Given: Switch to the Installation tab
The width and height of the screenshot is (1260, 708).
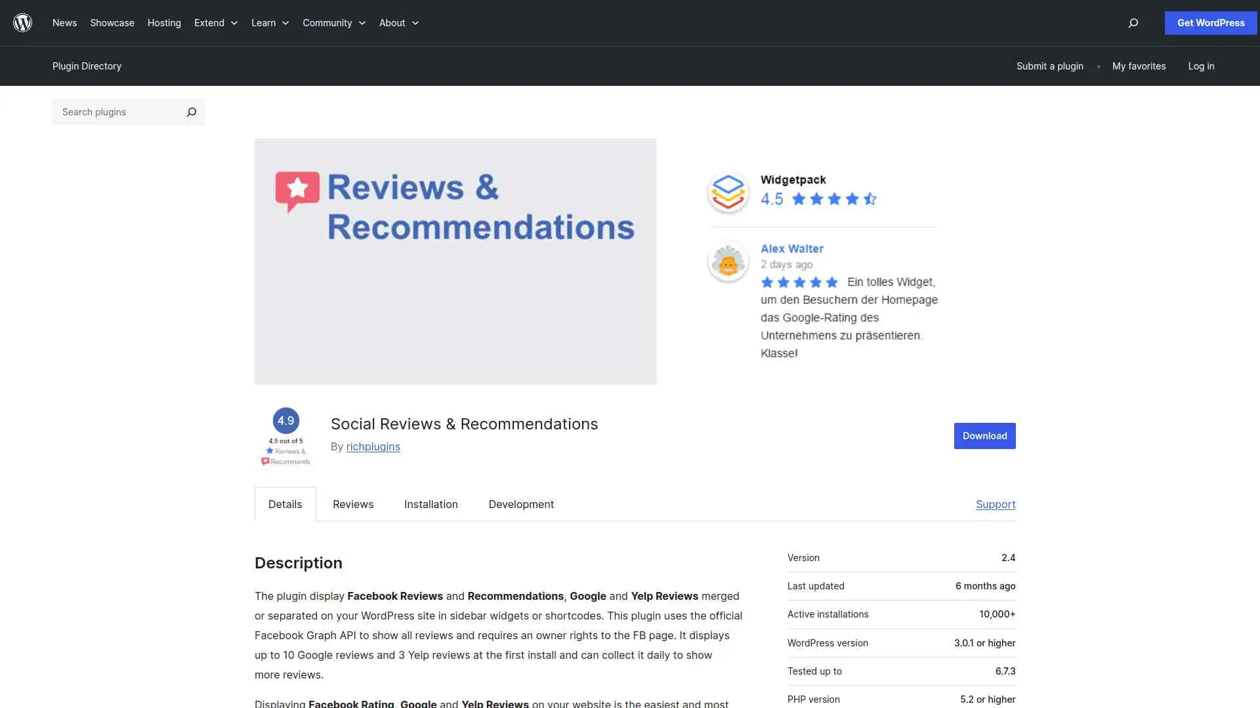Looking at the screenshot, I should click(x=430, y=504).
